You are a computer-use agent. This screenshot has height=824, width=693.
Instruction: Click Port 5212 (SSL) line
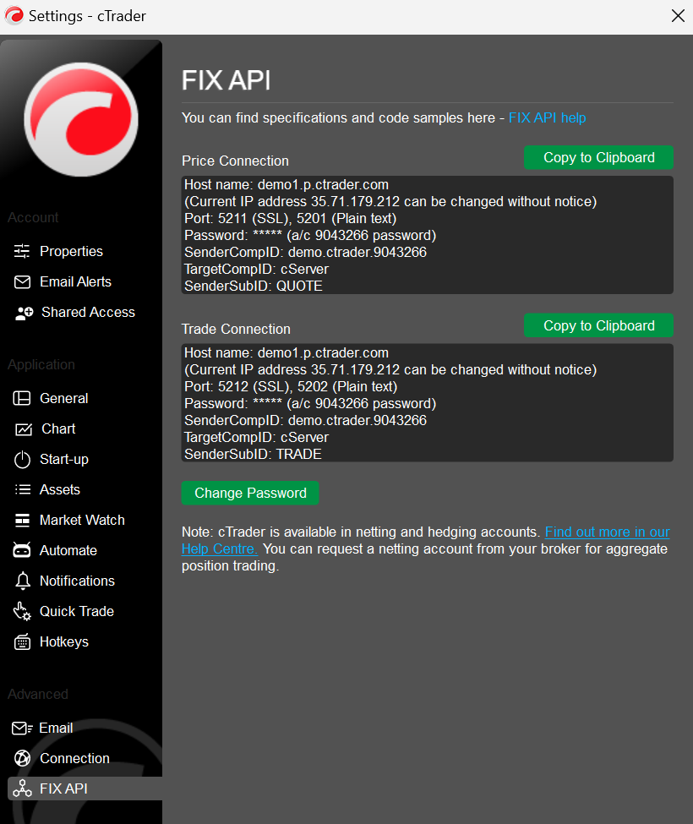pos(291,386)
